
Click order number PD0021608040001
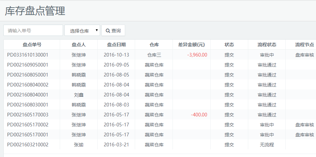coord(28,95)
